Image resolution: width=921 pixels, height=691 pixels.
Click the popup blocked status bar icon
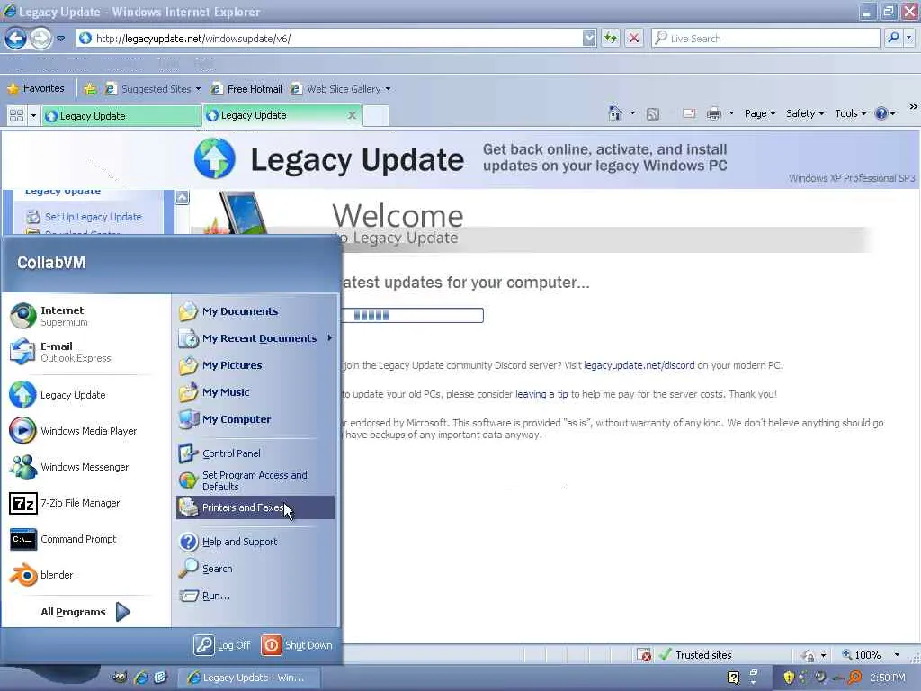click(x=644, y=655)
